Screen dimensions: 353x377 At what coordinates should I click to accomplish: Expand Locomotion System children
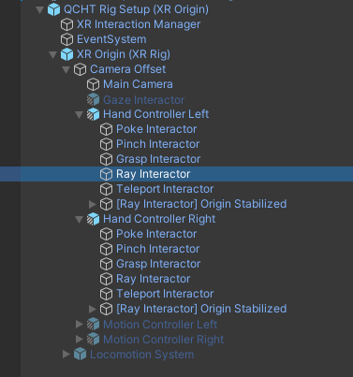66,355
